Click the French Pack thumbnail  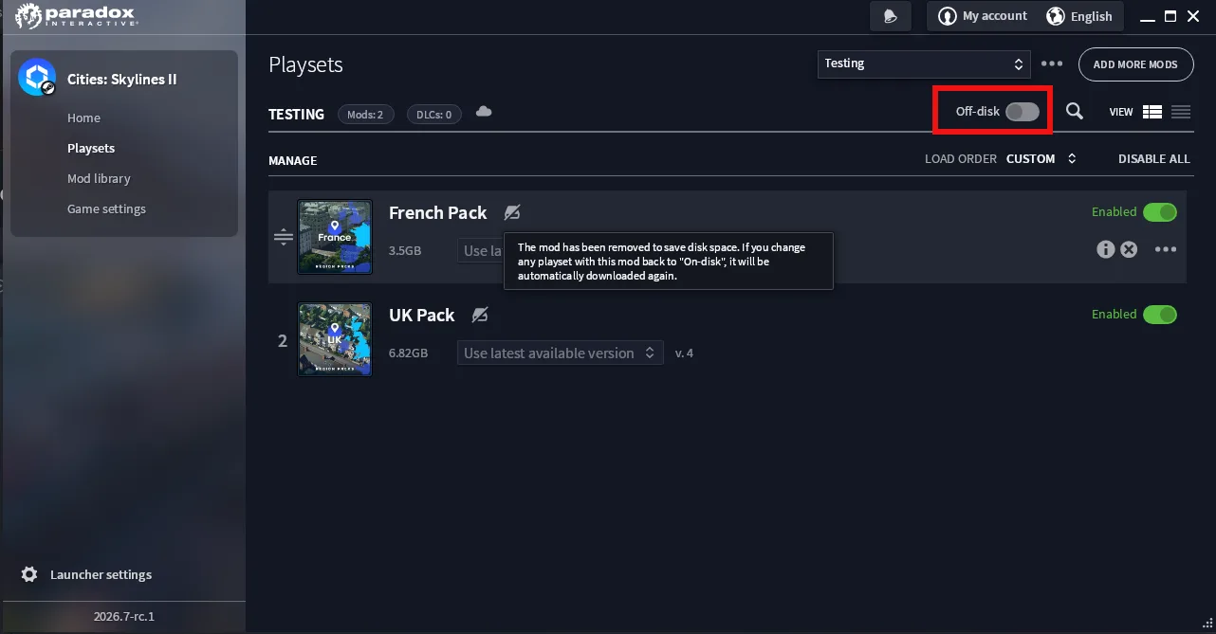pos(335,237)
